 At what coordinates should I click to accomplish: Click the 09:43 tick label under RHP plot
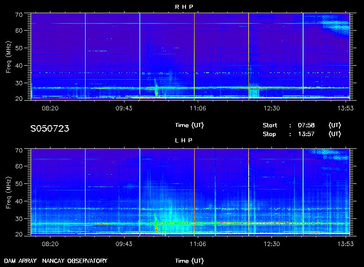pos(124,108)
